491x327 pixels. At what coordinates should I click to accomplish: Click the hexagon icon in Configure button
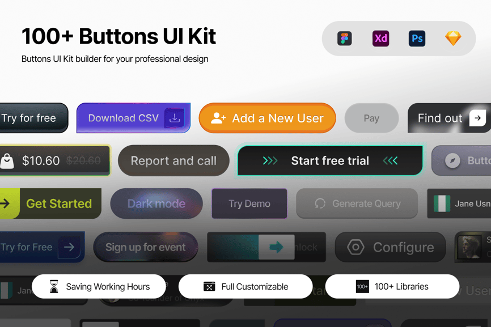pyautogui.click(x=355, y=247)
